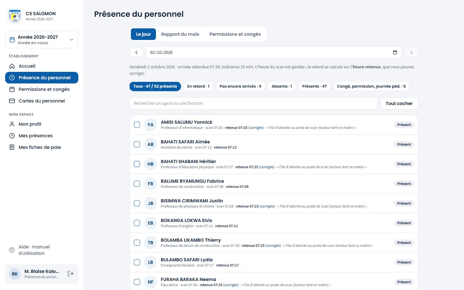
Task: Filter by En retard · 1
Action: coord(198,86)
